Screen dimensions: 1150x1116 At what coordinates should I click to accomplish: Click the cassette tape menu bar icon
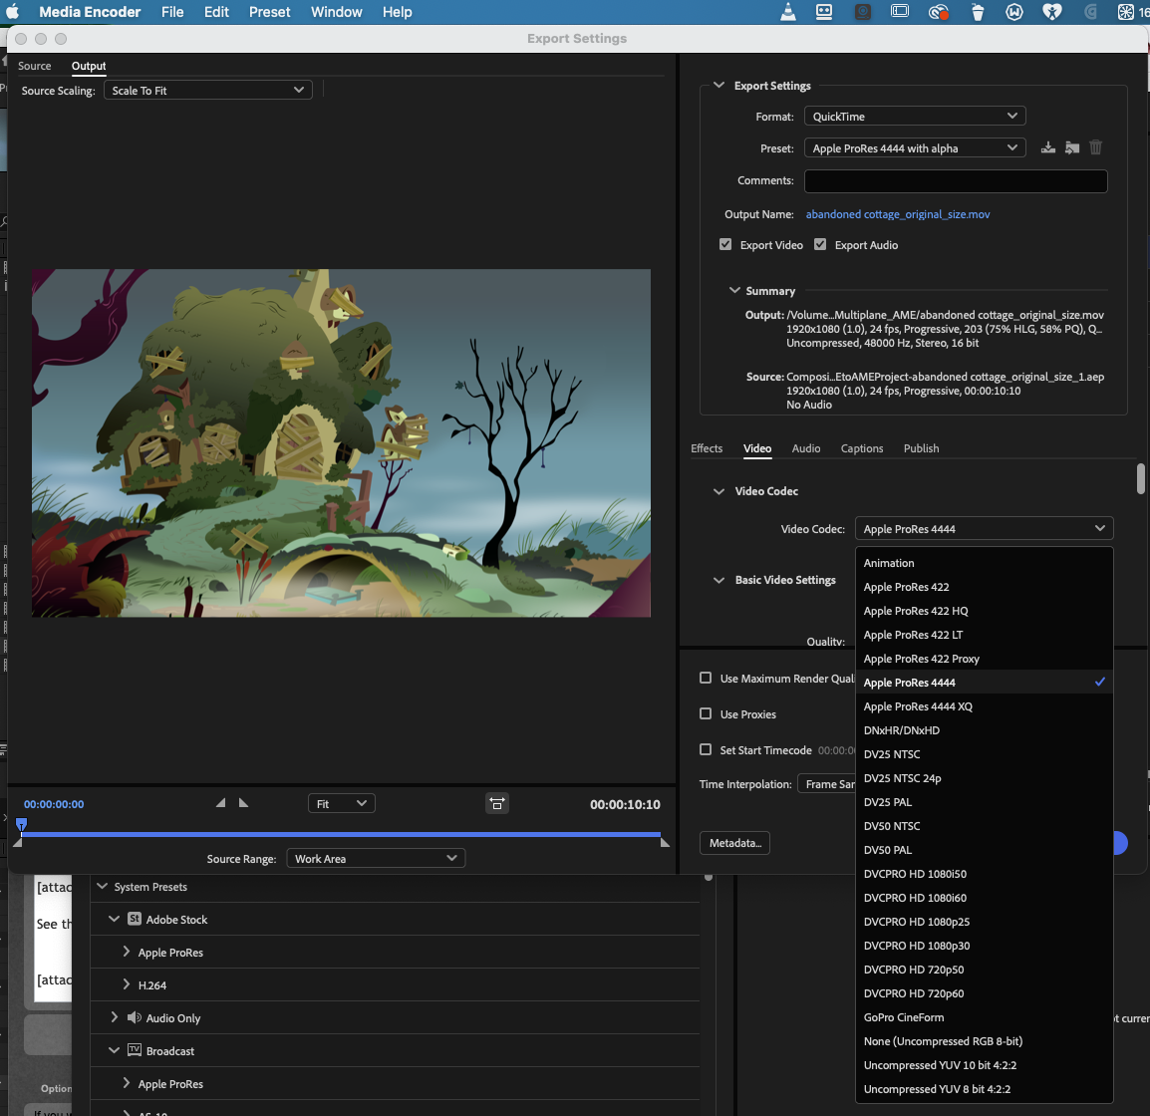tap(824, 12)
